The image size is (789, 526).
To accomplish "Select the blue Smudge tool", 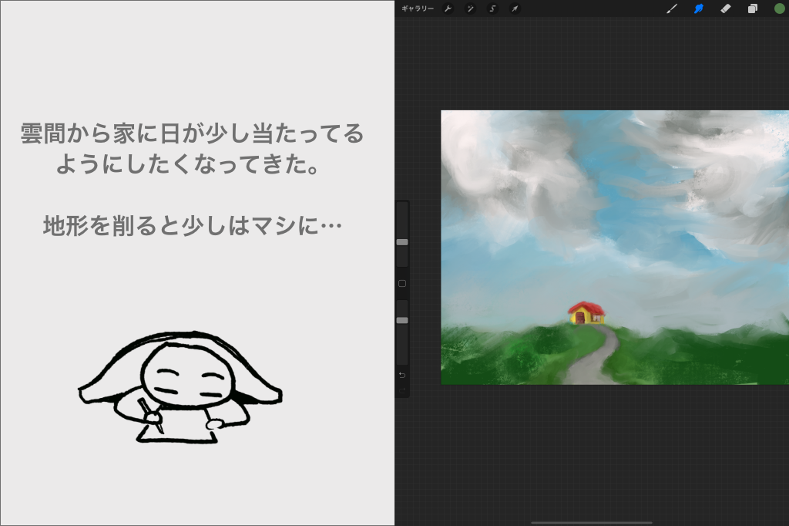I will (x=698, y=8).
